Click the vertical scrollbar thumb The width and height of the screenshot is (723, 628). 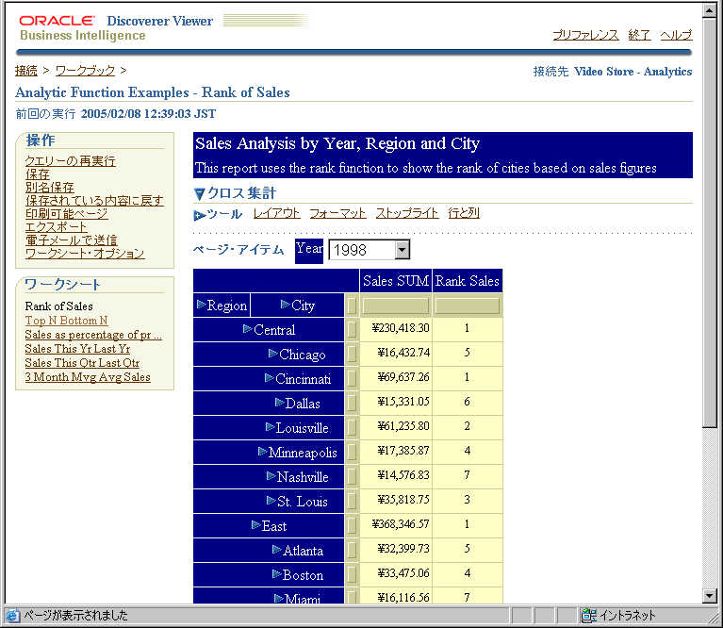pos(710,223)
